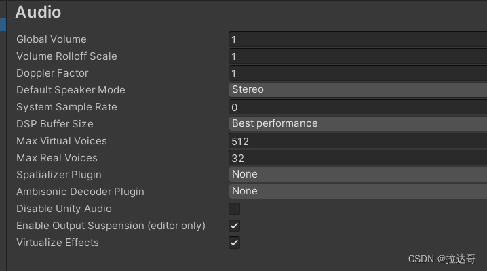Click into the Max Real Voices field

click(357, 158)
